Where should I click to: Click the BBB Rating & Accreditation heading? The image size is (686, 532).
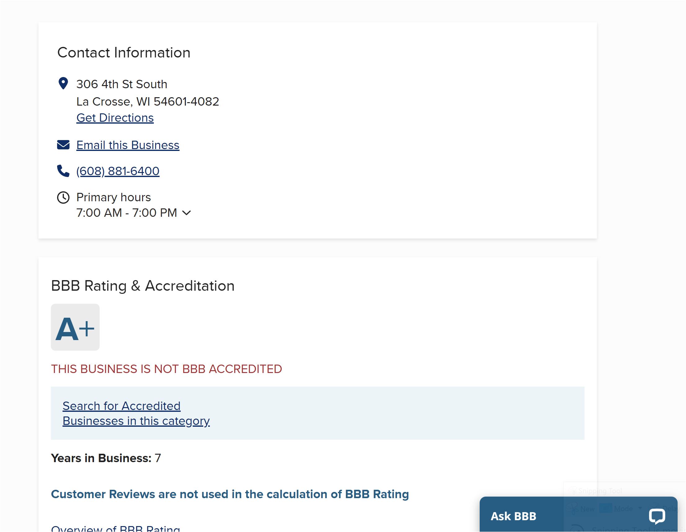coord(143,286)
